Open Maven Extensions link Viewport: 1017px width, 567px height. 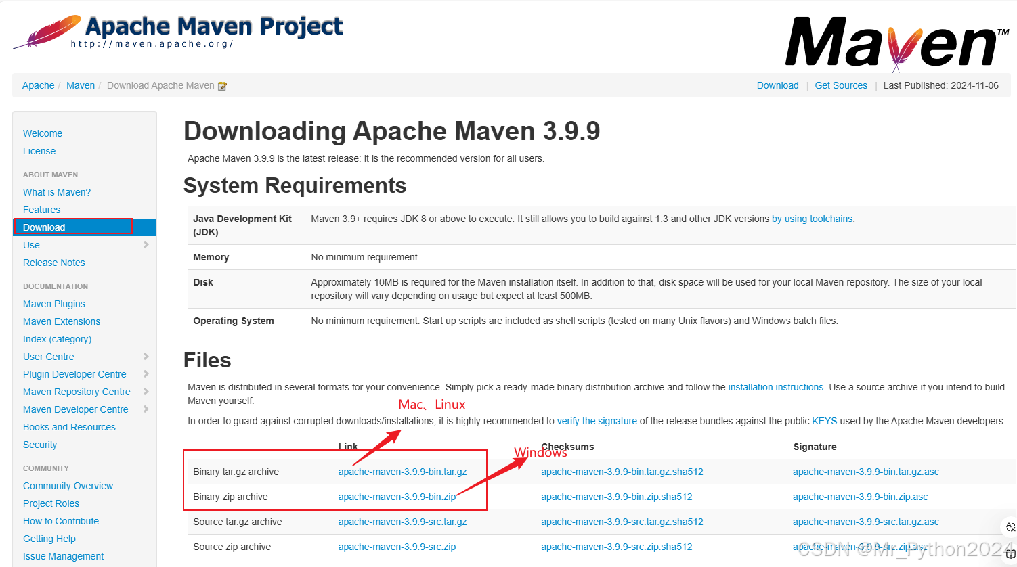pyautogui.click(x=62, y=321)
